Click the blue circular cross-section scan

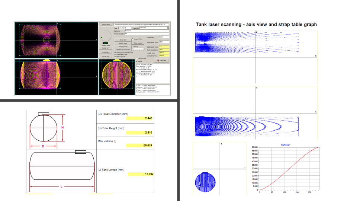coord(205,182)
